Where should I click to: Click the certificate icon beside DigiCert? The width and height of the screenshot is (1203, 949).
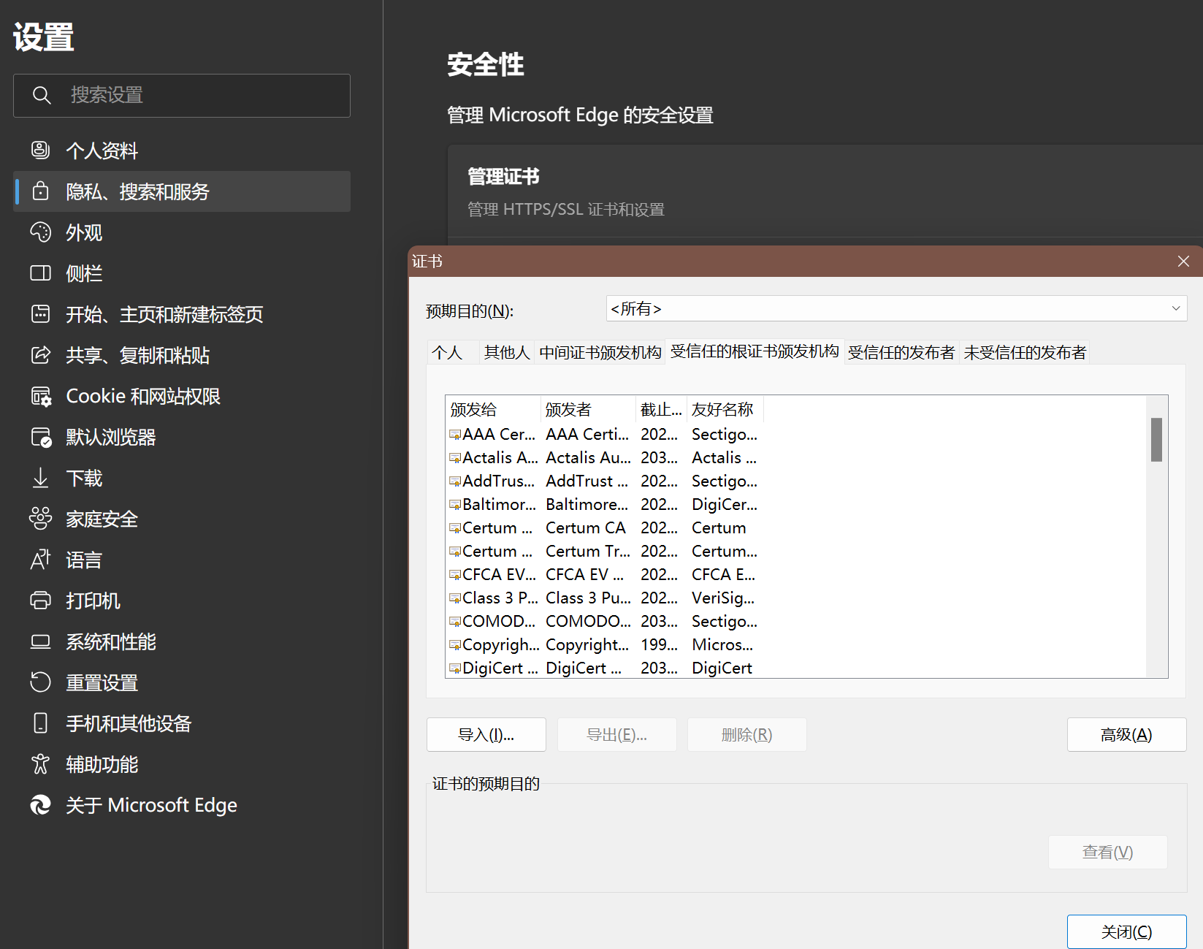[455, 668]
